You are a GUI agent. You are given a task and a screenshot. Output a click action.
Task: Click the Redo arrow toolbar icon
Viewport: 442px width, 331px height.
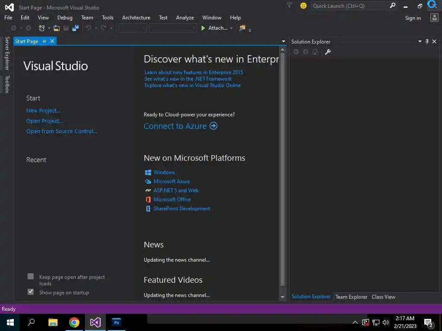pyautogui.click(x=104, y=28)
